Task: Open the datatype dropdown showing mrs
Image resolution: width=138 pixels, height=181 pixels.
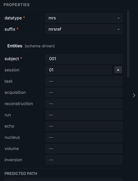Action: [x=84, y=18]
